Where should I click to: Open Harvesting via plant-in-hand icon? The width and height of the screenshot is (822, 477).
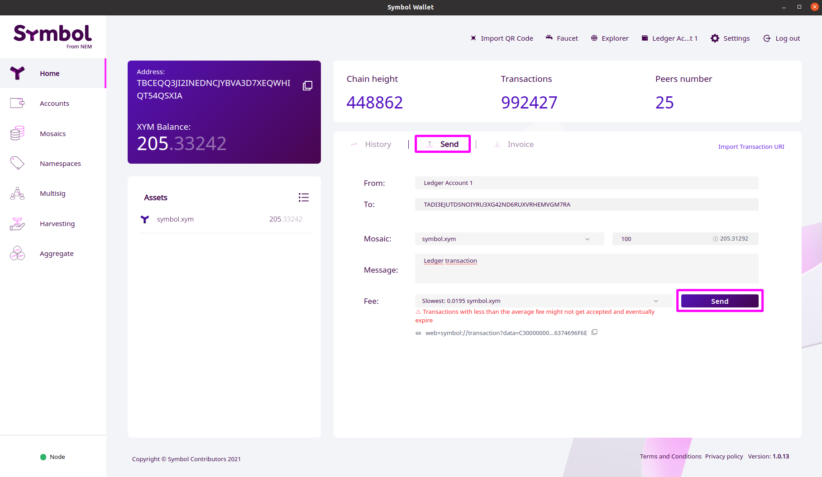click(17, 223)
